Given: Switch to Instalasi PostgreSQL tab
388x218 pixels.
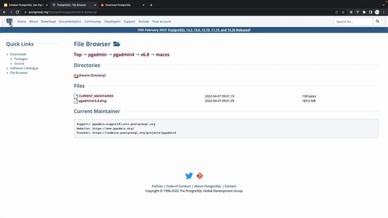Looking at the screenshot, I should tap(25, 5).
